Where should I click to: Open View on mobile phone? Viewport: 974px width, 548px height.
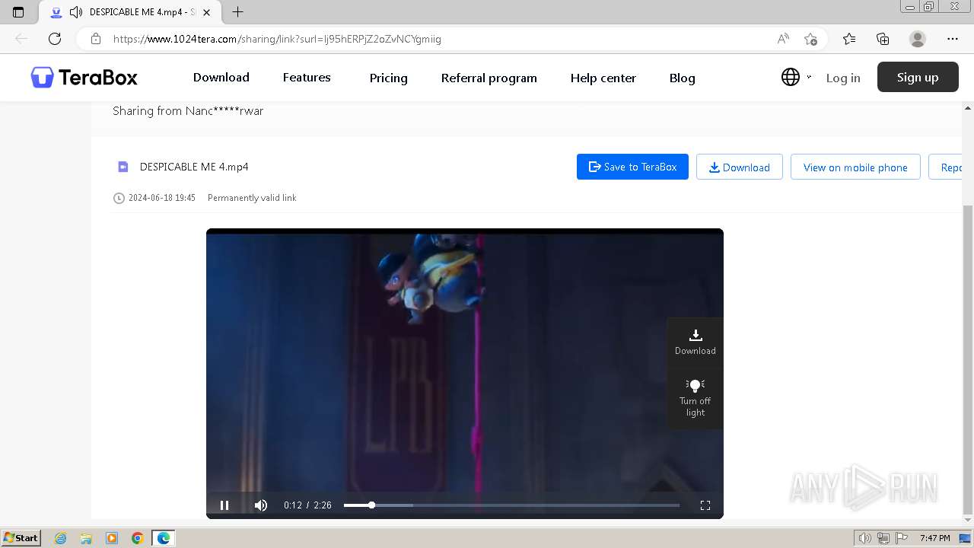[855, 167]
